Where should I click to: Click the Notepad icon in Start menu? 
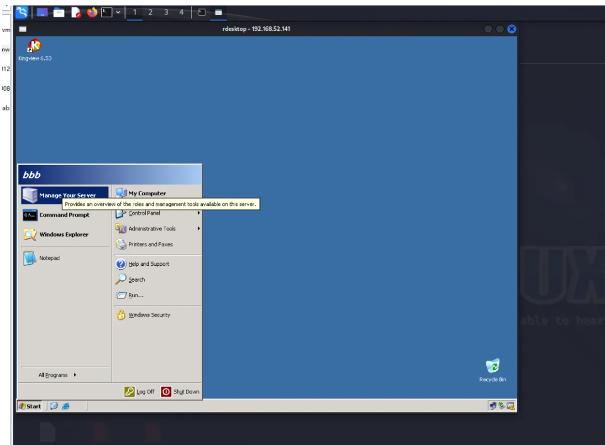(x=29, y=258)
